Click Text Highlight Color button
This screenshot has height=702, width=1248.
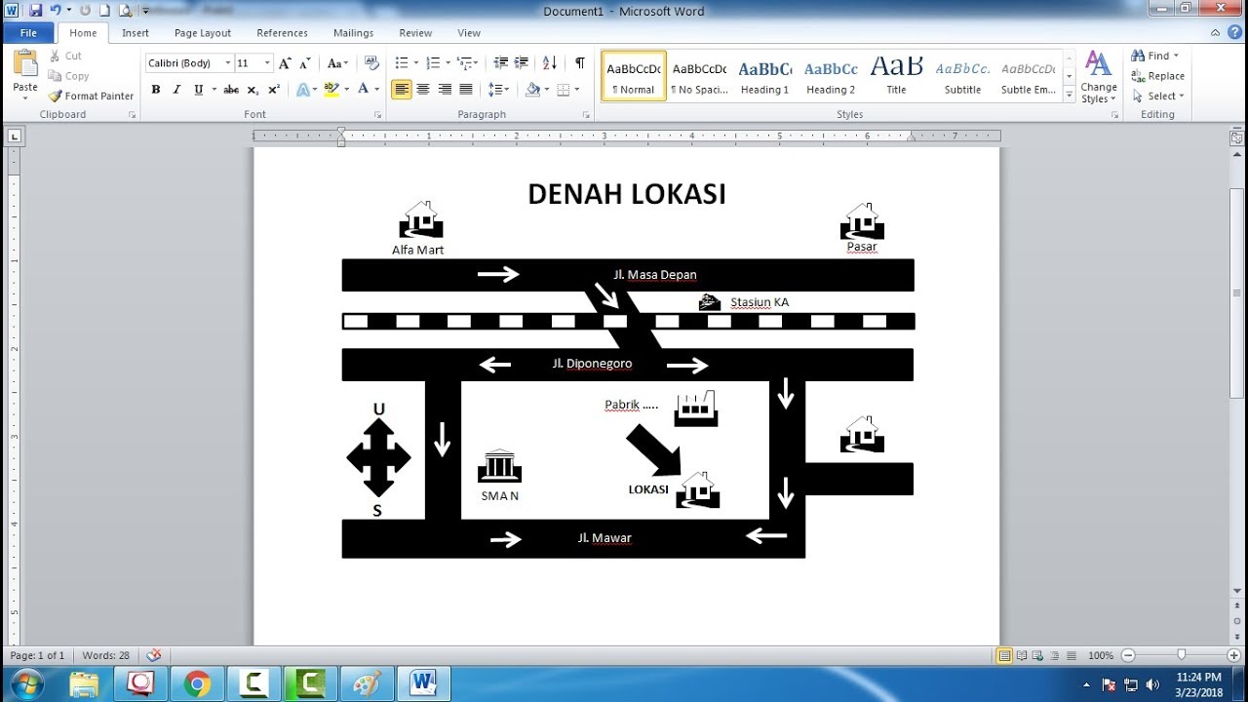[x=331, y=90]
